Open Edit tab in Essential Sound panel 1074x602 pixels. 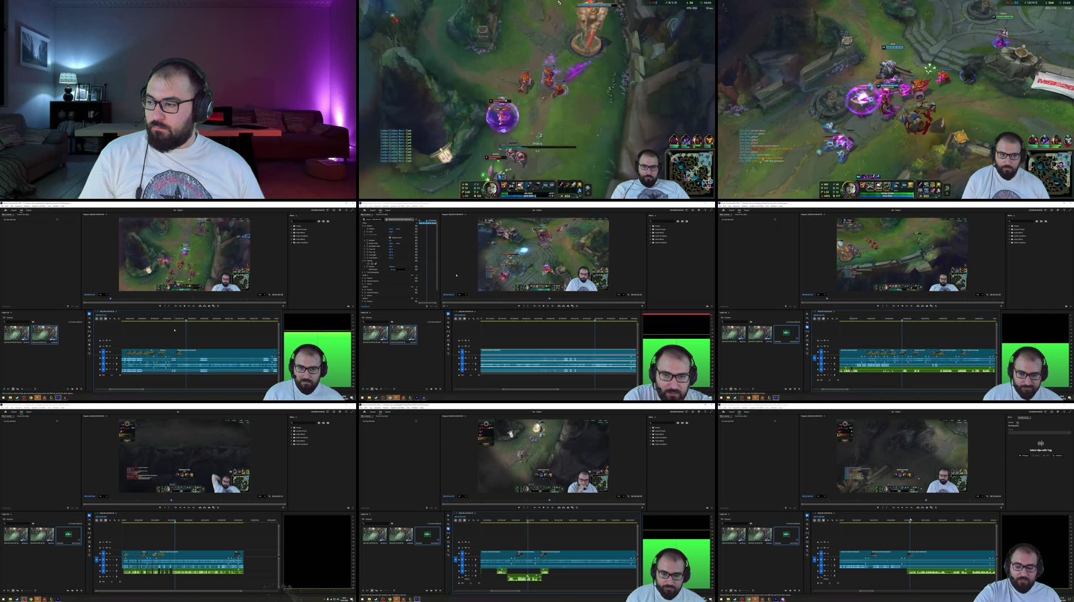(1017, 422)
